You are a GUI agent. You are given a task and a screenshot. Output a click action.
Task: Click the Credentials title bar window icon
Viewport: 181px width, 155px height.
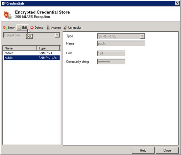coord(4,3)
